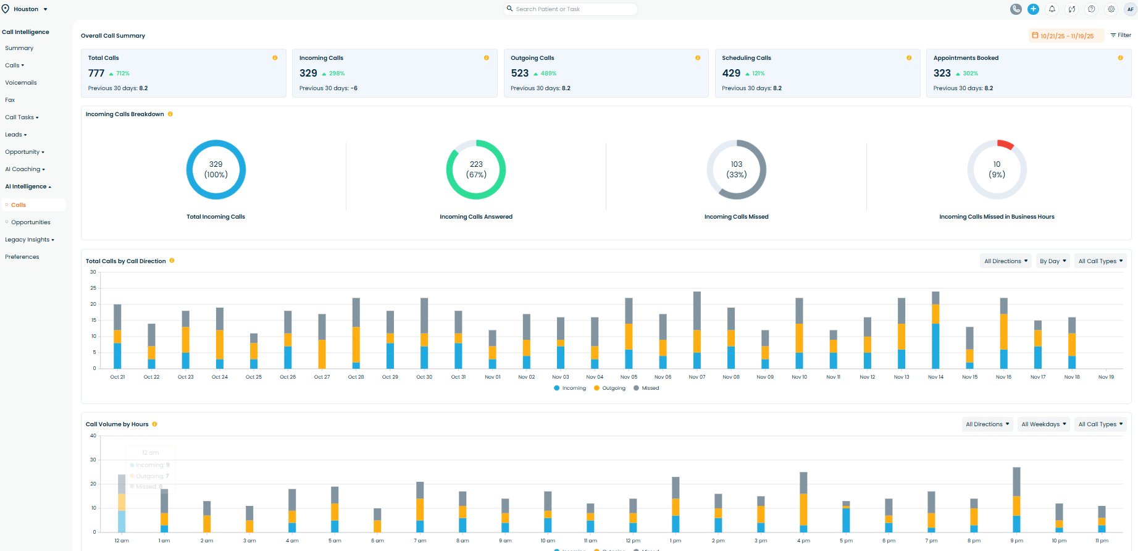Open the Houston location dropdown

[x=25, y=9]
